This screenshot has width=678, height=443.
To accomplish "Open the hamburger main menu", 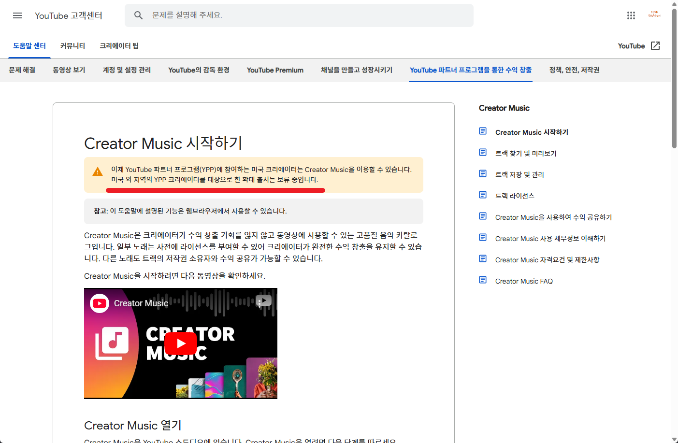I will (x=17, y=15).
